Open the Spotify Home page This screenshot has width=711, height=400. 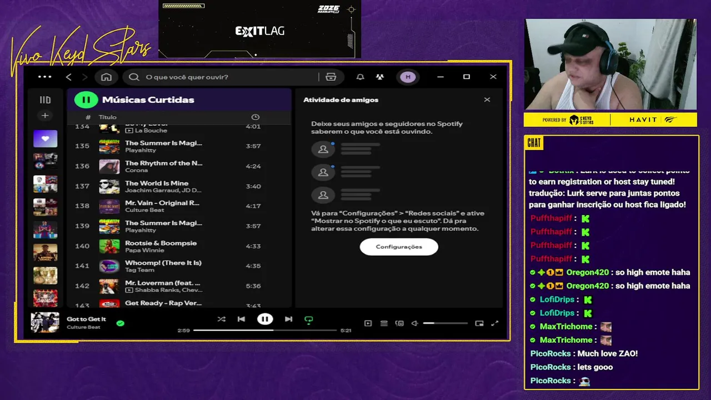(x=107, y=77)
